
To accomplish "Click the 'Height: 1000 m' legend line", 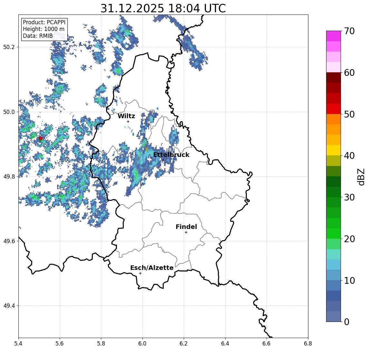I will 44,29.
